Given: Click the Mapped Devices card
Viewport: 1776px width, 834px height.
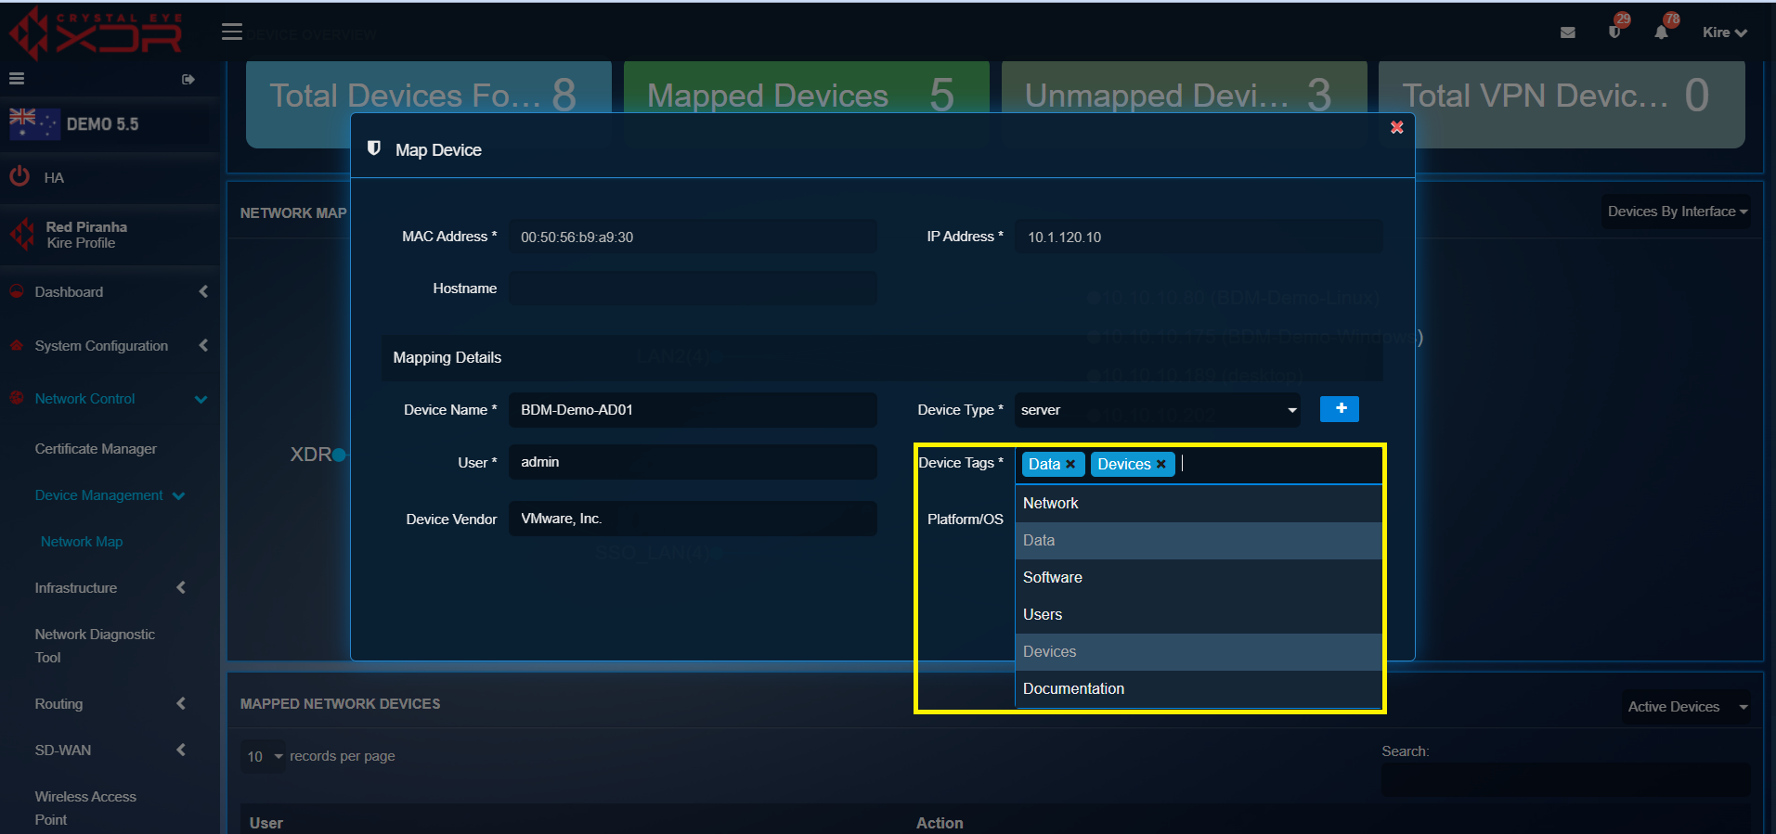Looking at the screenshot, I should coord(807,104).
